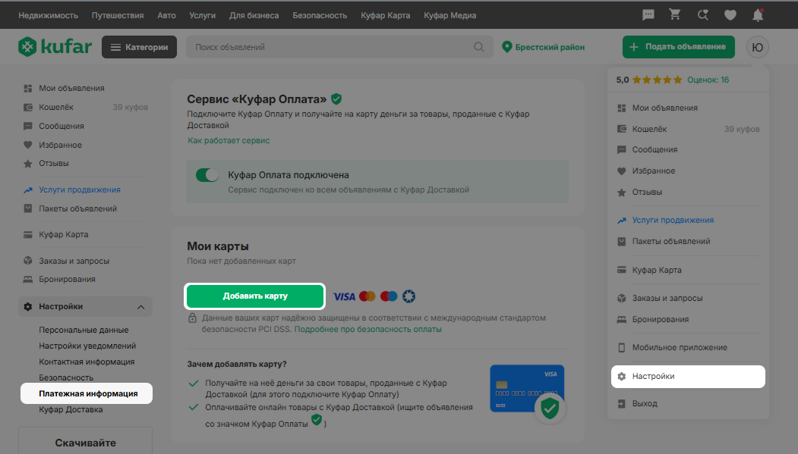Image resolution: width=798 pixels, height=454 pixels.
Task: Open notifications bell icon
Action: [x=758, y=15]
